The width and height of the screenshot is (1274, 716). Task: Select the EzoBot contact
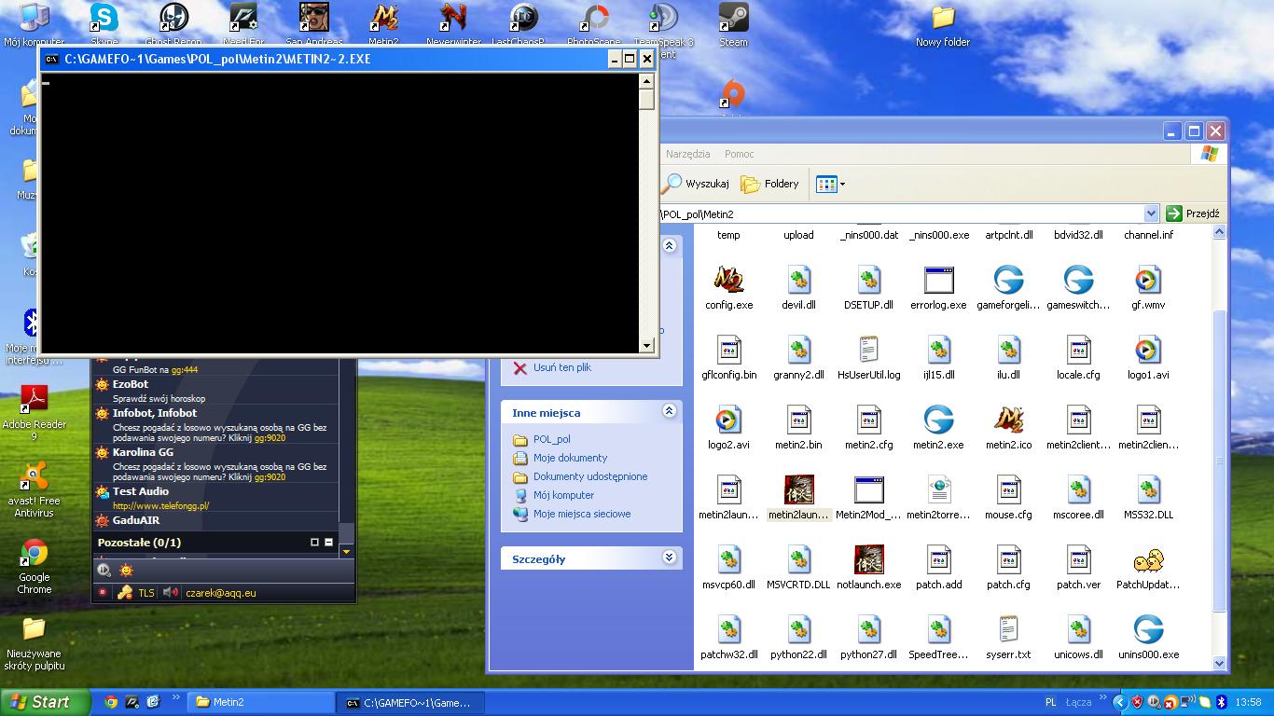215,391
